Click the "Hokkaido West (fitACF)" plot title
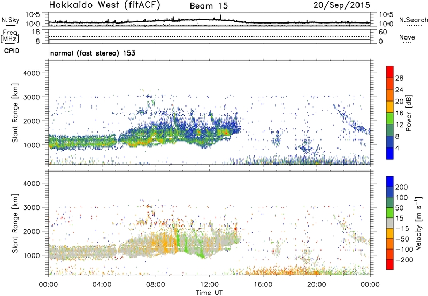The height and width of the screenshot is (296, 428). (104, 5)
